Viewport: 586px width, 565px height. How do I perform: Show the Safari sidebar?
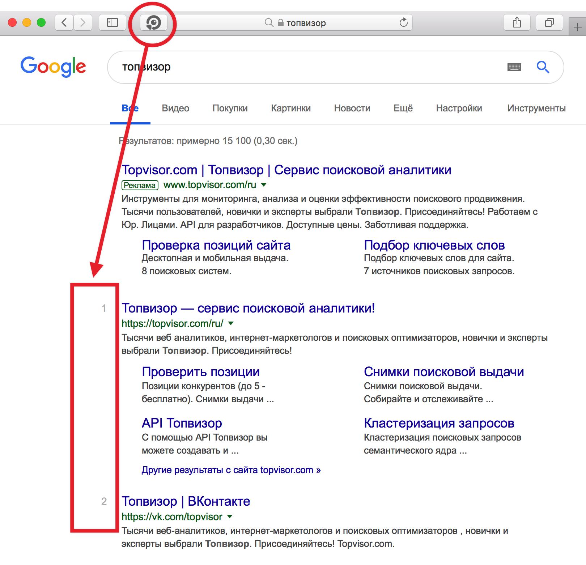(112, 23)
